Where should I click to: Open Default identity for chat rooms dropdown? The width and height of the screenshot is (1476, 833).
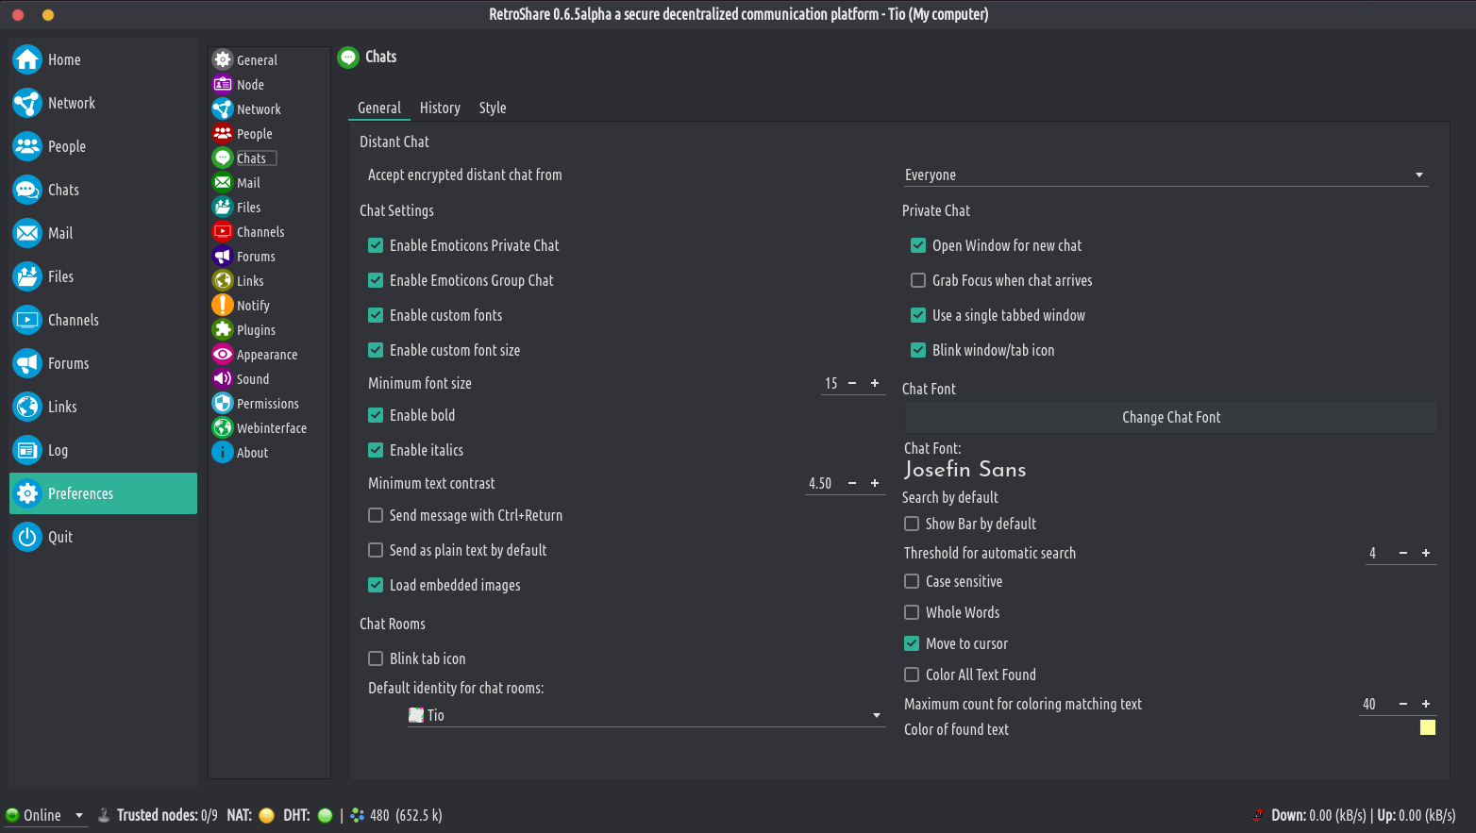[x=646, y=715]
